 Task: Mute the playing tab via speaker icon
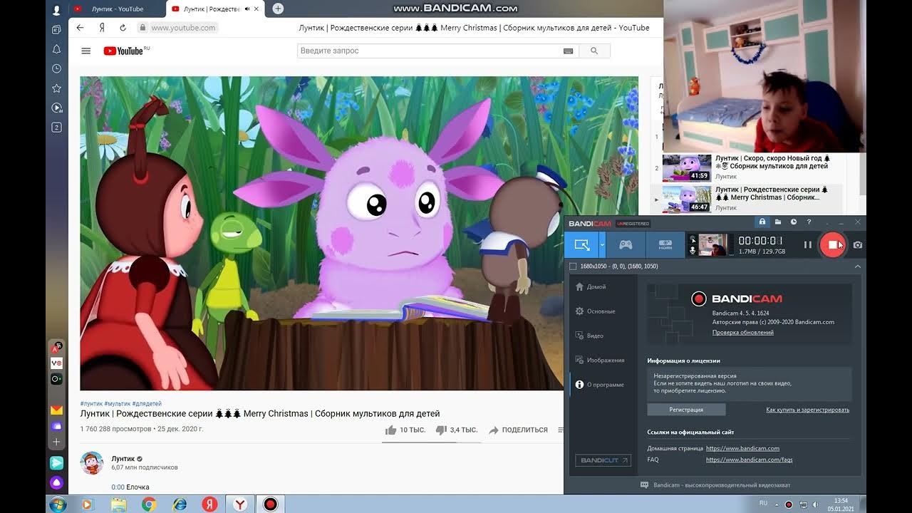click(247, 9)
